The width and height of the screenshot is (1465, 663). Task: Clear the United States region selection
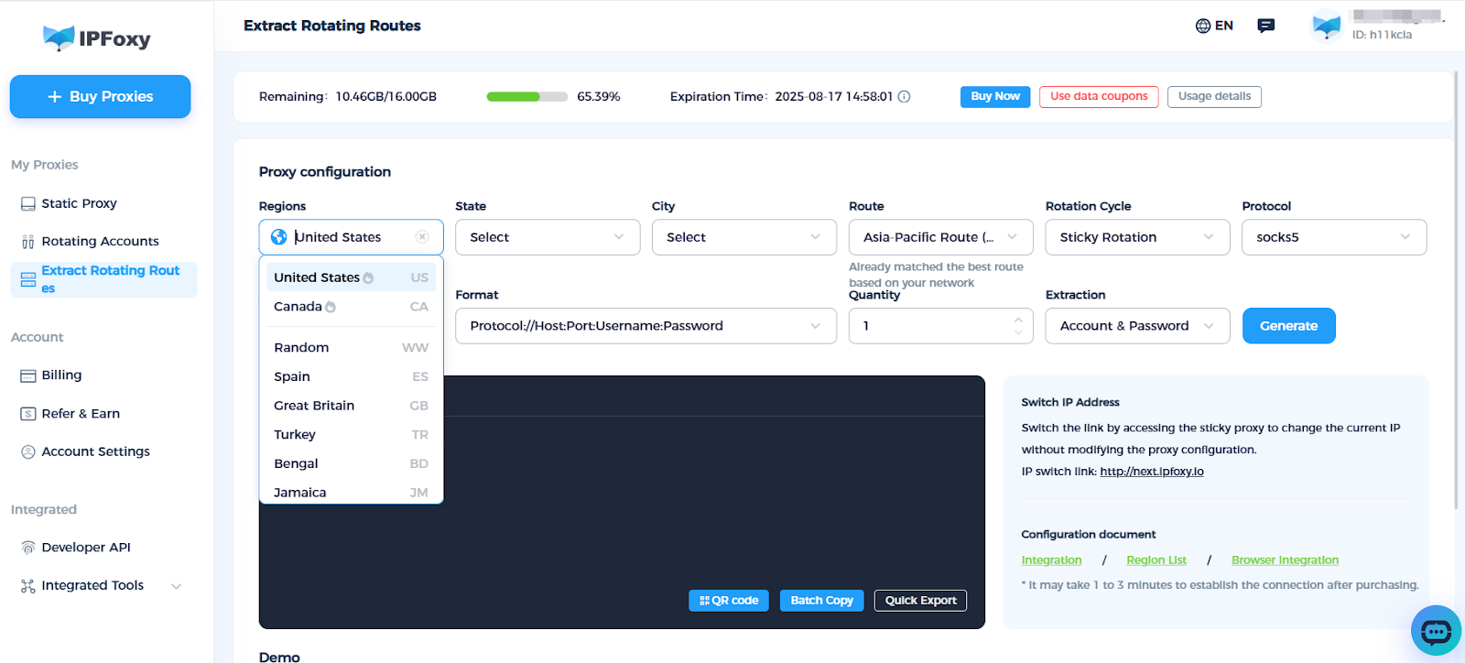pyautogui.click(x=422, y=237)
